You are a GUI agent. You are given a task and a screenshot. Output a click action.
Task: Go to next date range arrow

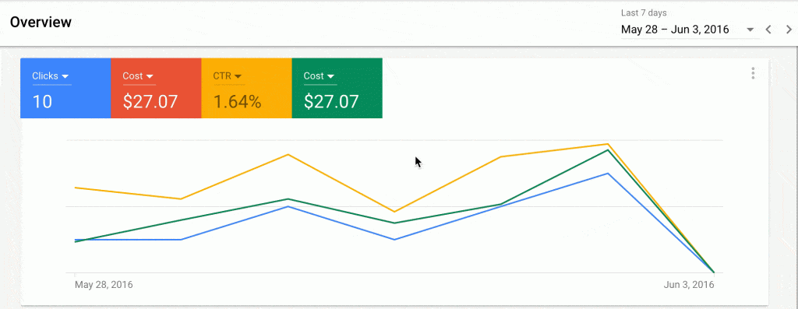[x=789, y=30]
